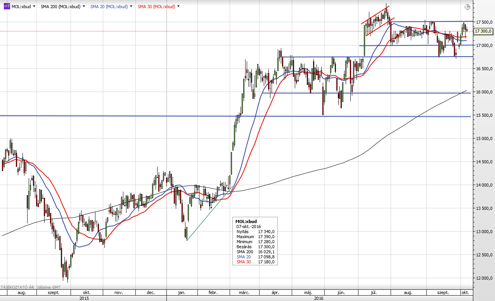Click the máj. month label on time axis
Screen dimensions: 495x301
point(308,292)
